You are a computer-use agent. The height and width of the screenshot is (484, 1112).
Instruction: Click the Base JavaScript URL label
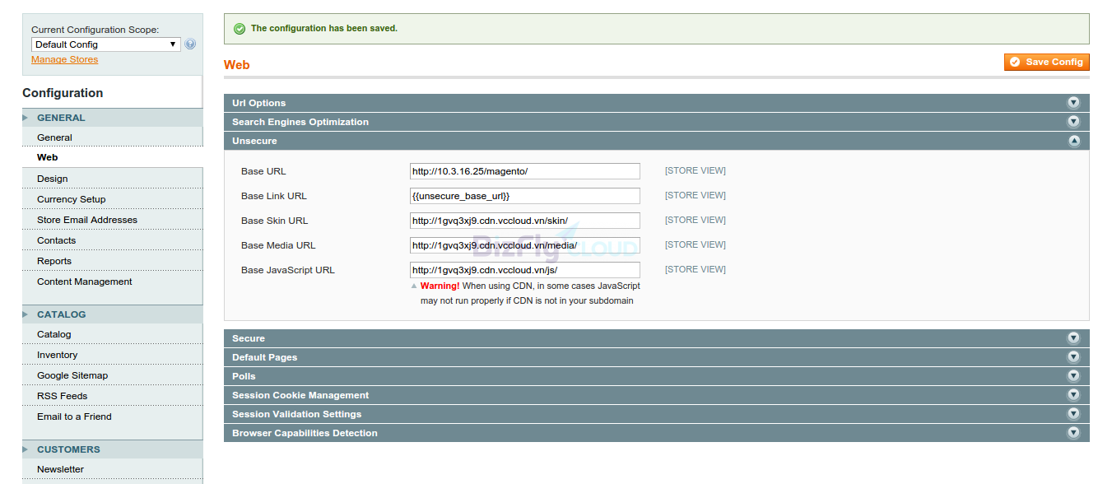pos(288,270)
